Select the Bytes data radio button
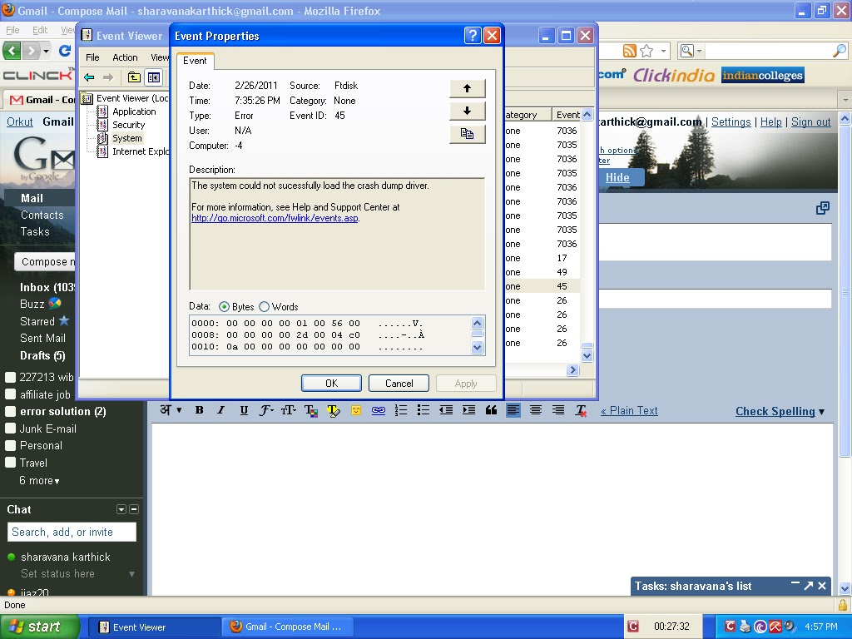Screen dimensions: 852x639 click(x=224, y=306)
